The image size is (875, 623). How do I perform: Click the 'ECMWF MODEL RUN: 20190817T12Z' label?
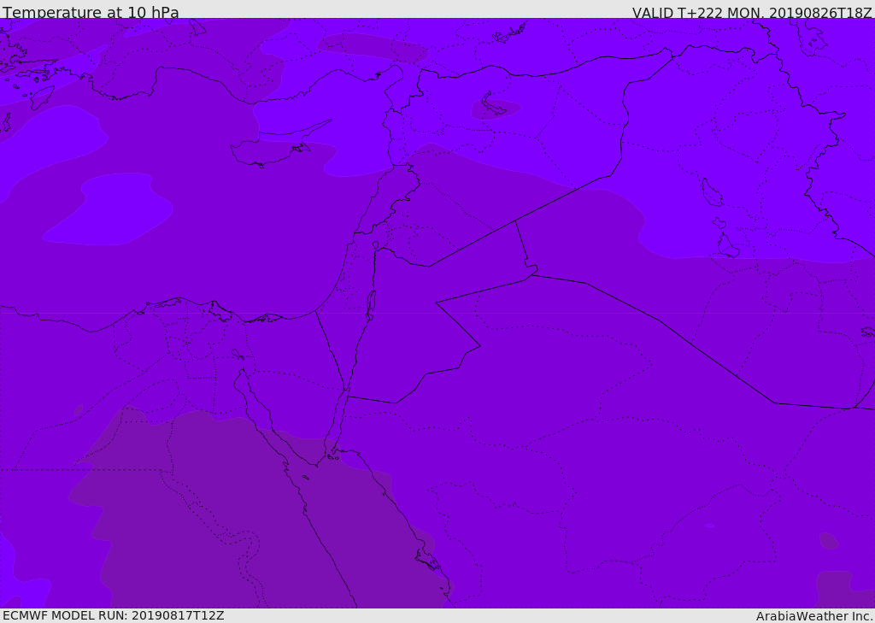(x=114, y=615)
